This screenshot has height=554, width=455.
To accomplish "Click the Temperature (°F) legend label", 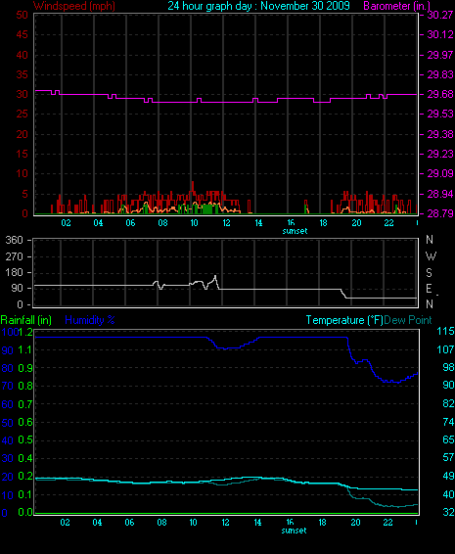I will pos(344,320).
